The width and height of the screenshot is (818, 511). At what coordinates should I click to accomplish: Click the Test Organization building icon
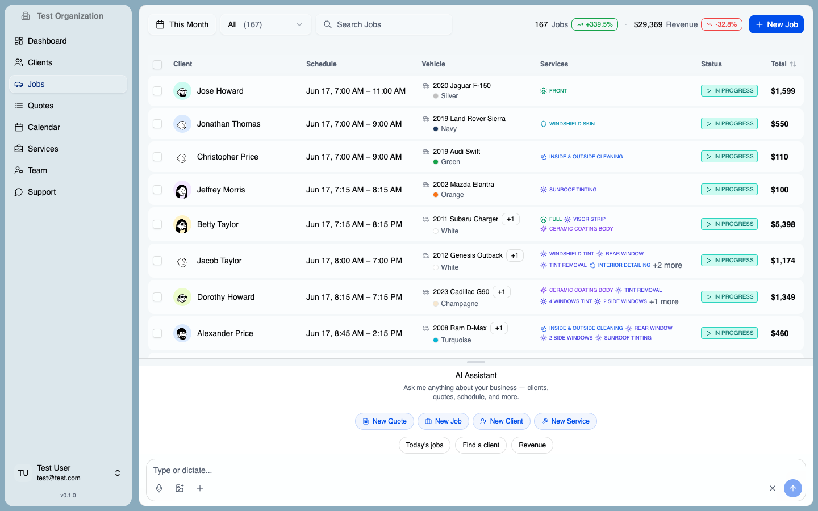tap(26, 16)
